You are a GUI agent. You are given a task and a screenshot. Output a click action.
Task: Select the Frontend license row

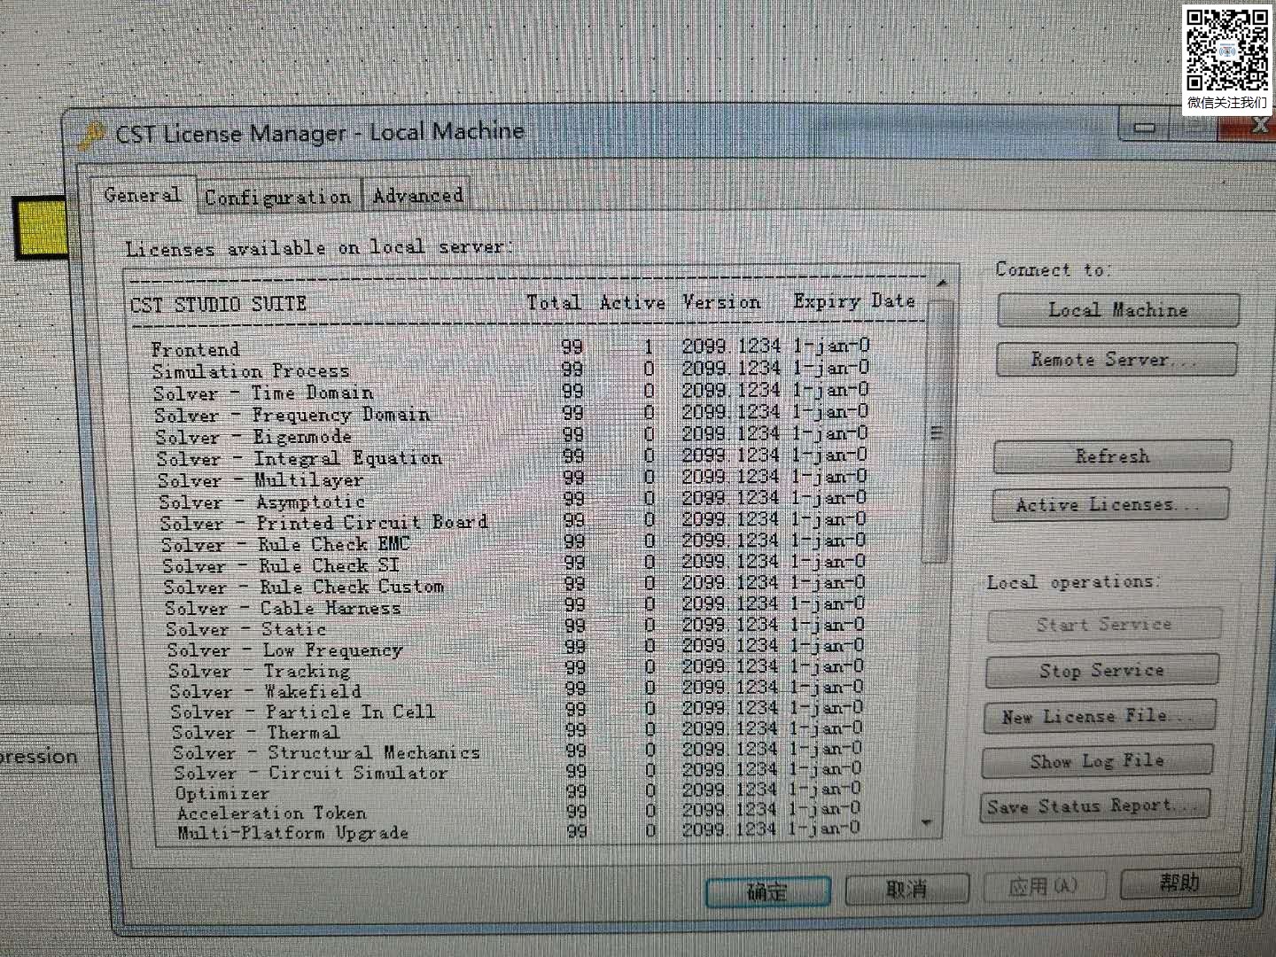pos(510,347)
